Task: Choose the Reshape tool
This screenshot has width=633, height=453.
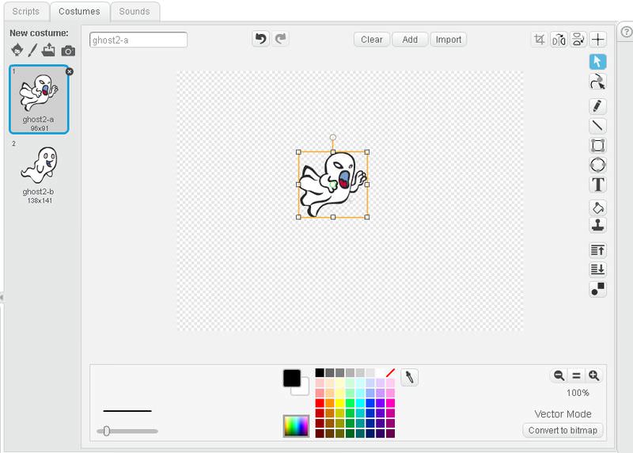Action: pyautogui.click(x=597, y=82)
